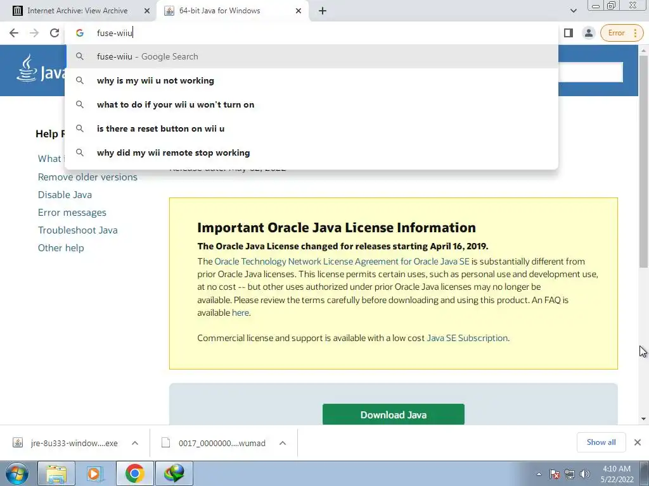Click the Chrome taskbar icon

(134, 473)
